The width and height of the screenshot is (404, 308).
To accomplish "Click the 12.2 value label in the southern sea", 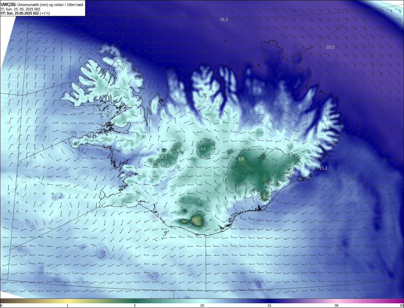I will point(151,277).
